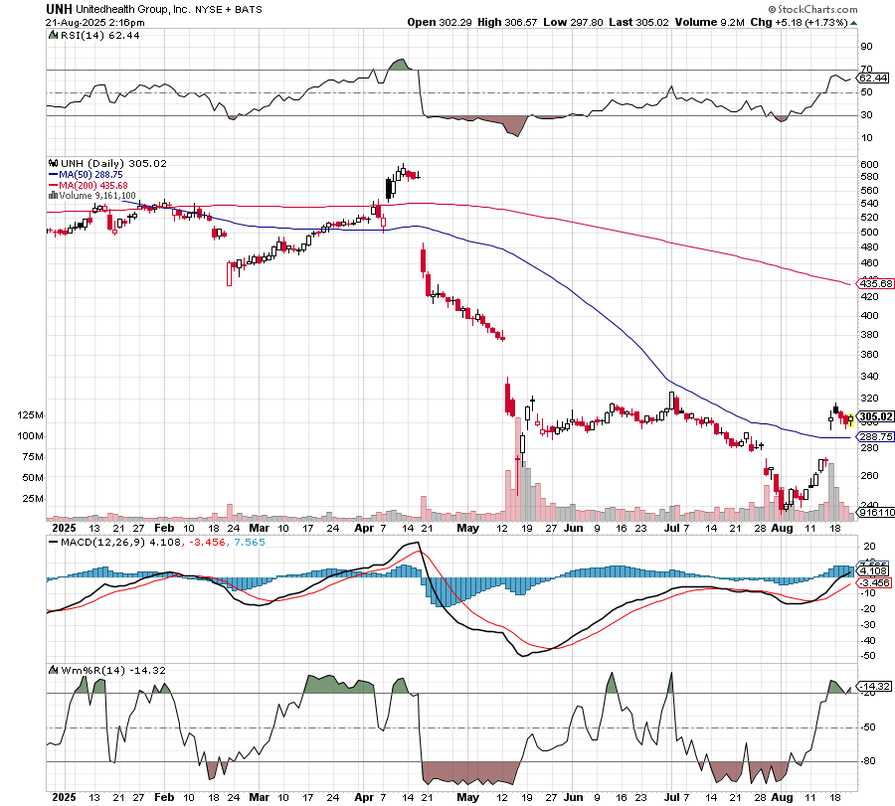
Task: Click the 600 label on the price axis
Action: (x=869, y=164)
